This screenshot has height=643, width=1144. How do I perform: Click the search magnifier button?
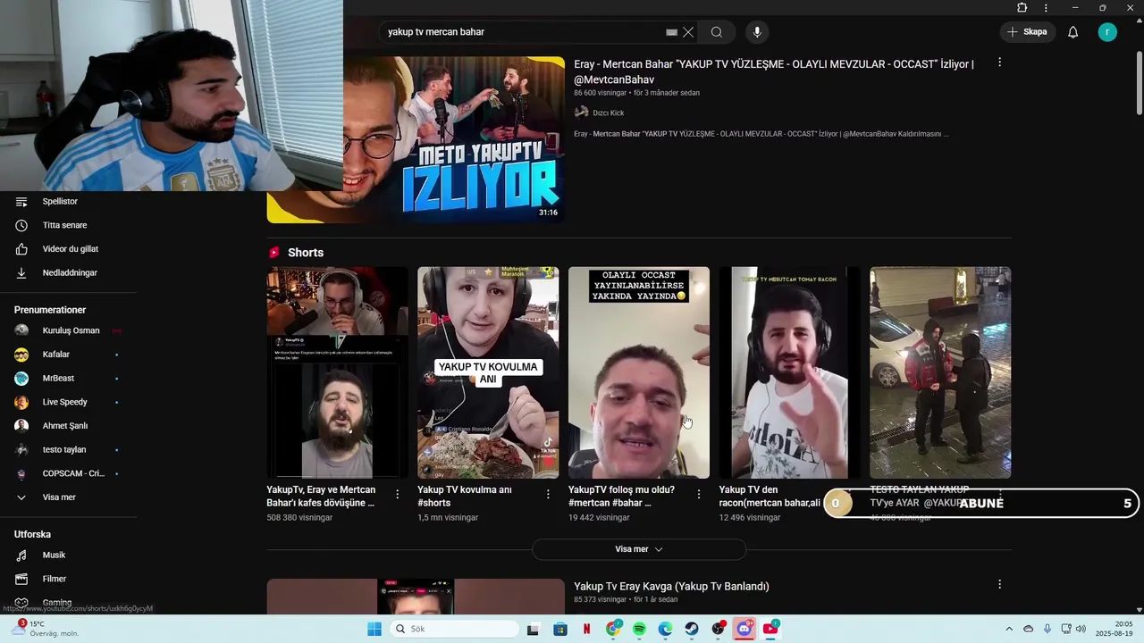tap(717, 32)
